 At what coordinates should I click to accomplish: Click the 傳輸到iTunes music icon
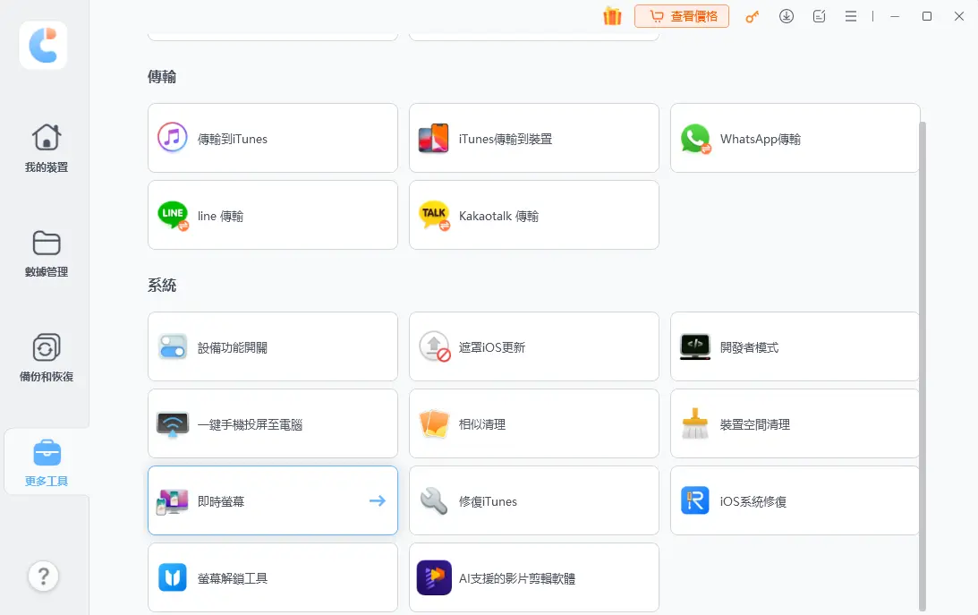point(172,138)
